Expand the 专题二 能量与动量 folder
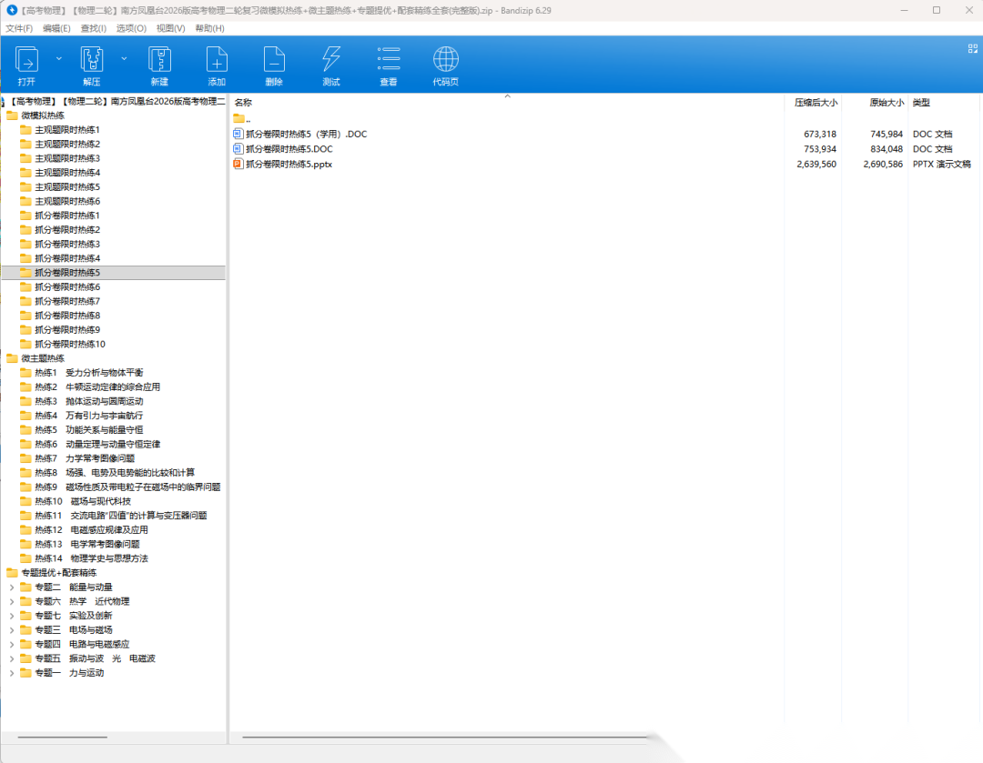Screen dimensions: 983x763 click(12, 587)
